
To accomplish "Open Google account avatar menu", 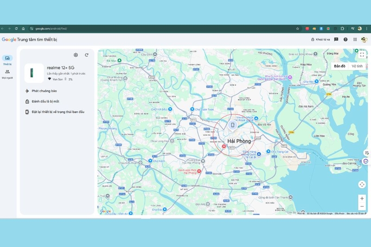I will tap(364, 39).
